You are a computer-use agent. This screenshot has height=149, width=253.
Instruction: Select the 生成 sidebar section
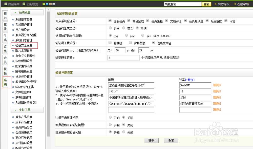[5, 38]
